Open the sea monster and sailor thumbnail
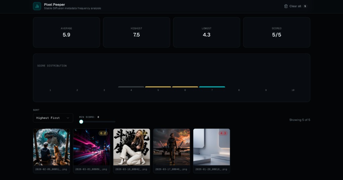Screen dimensions: 343x180 pos(51,147)
